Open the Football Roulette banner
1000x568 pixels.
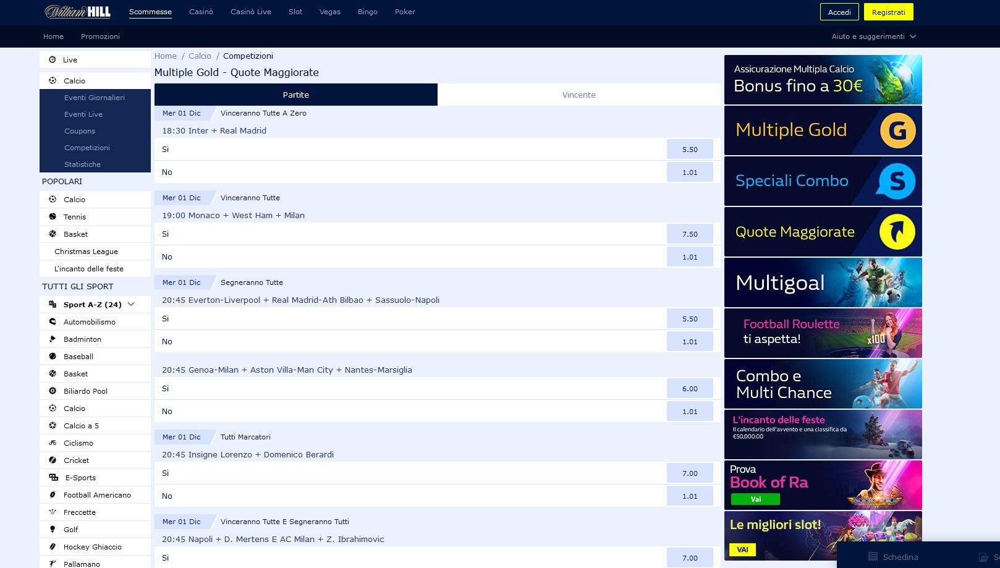click(x=823, y=333)
